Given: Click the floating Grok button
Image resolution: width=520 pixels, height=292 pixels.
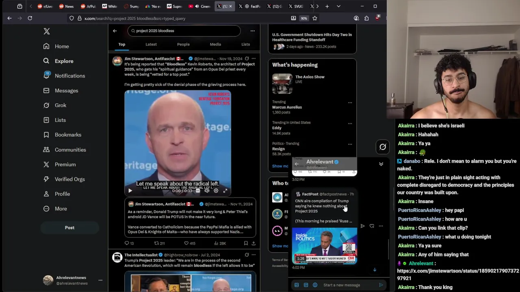Looking at the screenshot, I should point(383,147).
